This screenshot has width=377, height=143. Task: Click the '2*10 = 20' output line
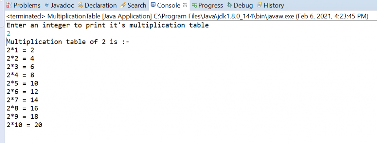coord(24,125)
